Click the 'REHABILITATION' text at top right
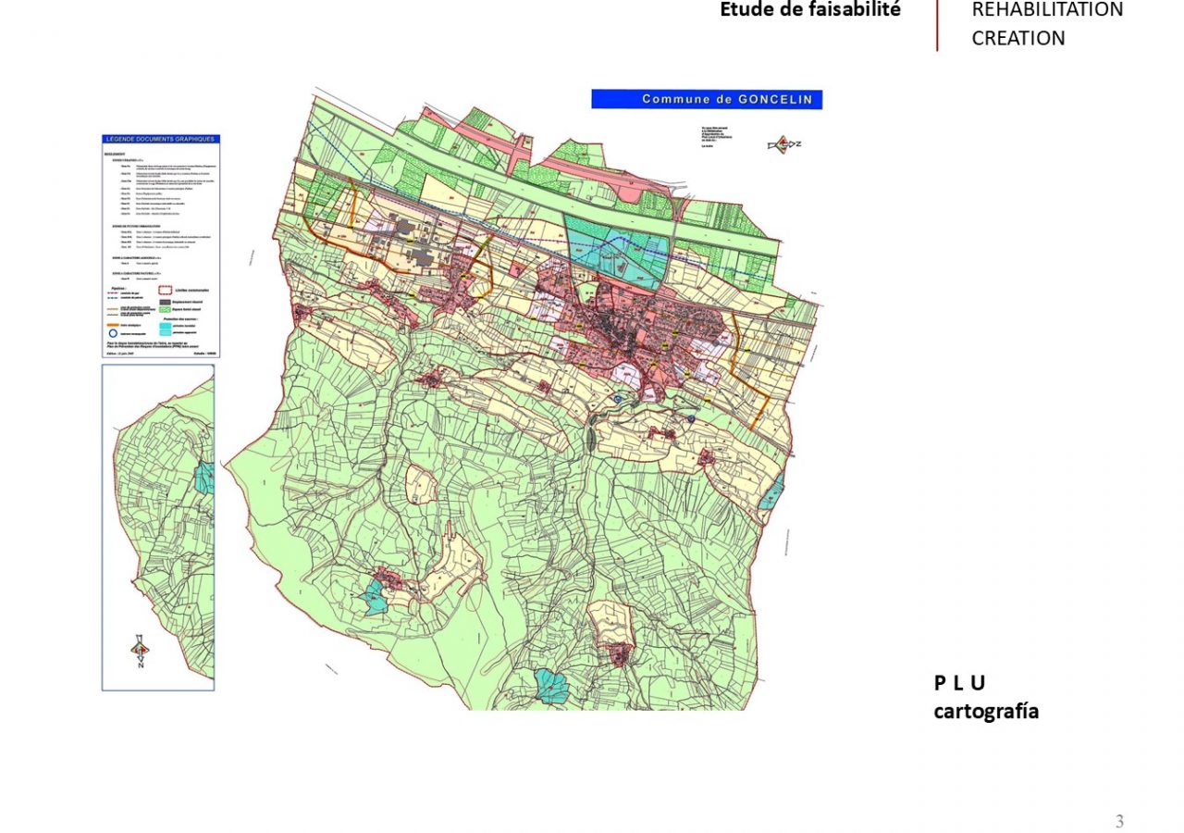This screenshot has height=833, width=1184. [x=1047, y=10]
